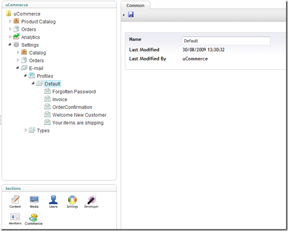Image resolution: width=288 pixels, height=231 pixels.
Task: Collapse the Settings tree node
Action: 10,44
